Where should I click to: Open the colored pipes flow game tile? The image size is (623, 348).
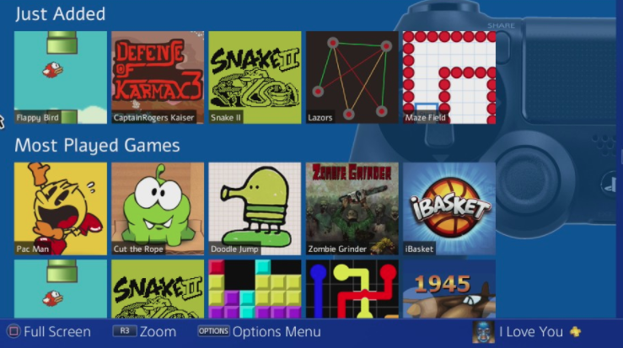click(352, 289)
